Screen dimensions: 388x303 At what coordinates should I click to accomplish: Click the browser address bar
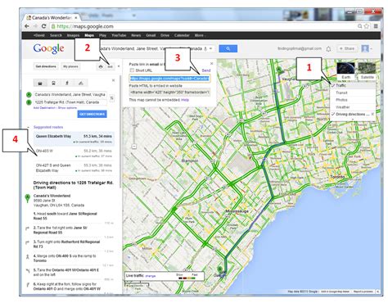[x=203, y=26]
